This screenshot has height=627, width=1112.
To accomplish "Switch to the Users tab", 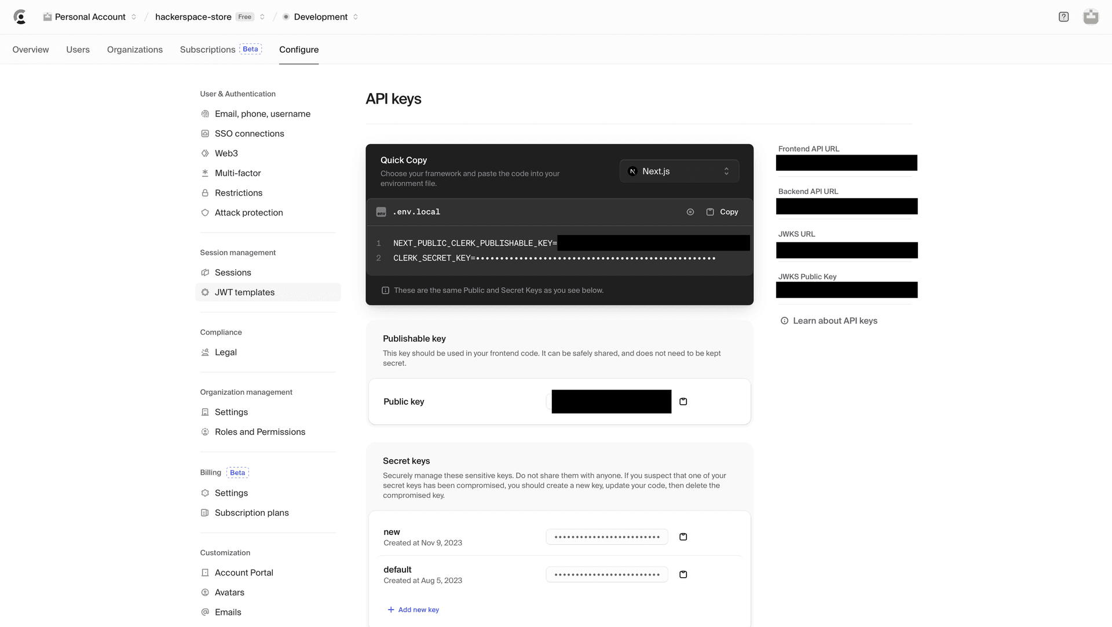I will [78, 50].
